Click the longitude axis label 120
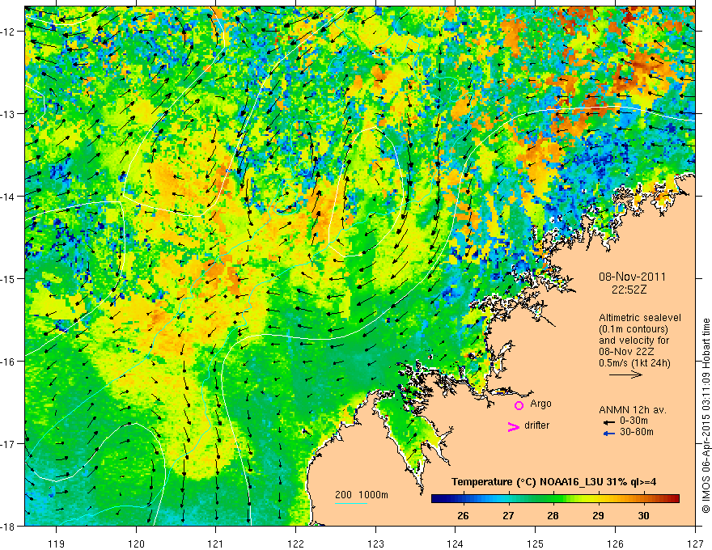The height and width of the screenshot is (550, 712). coord(136,544)
